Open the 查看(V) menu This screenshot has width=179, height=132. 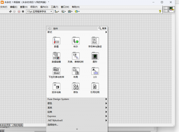point(24,7)
